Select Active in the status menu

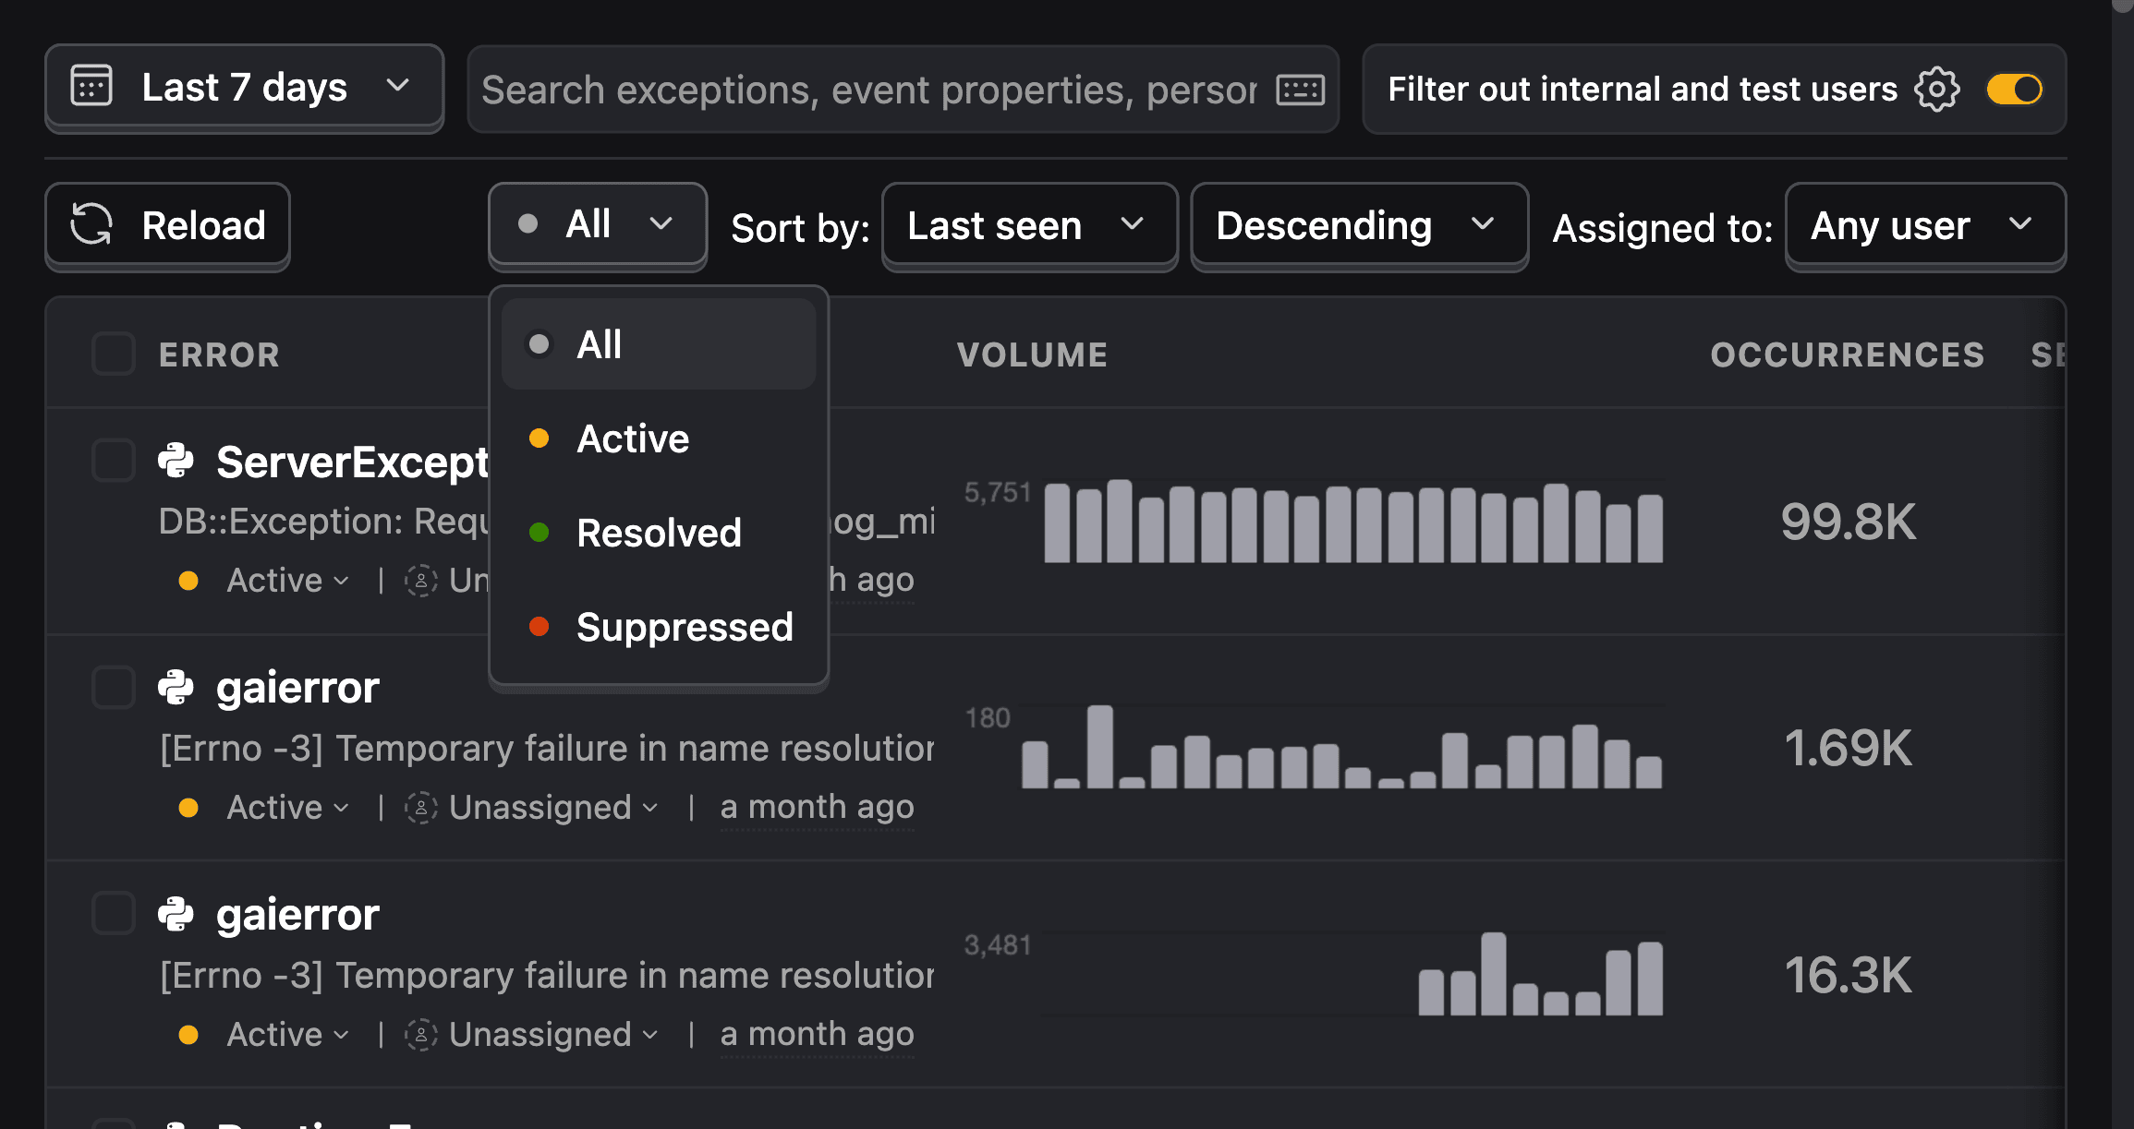coord(658,438)
